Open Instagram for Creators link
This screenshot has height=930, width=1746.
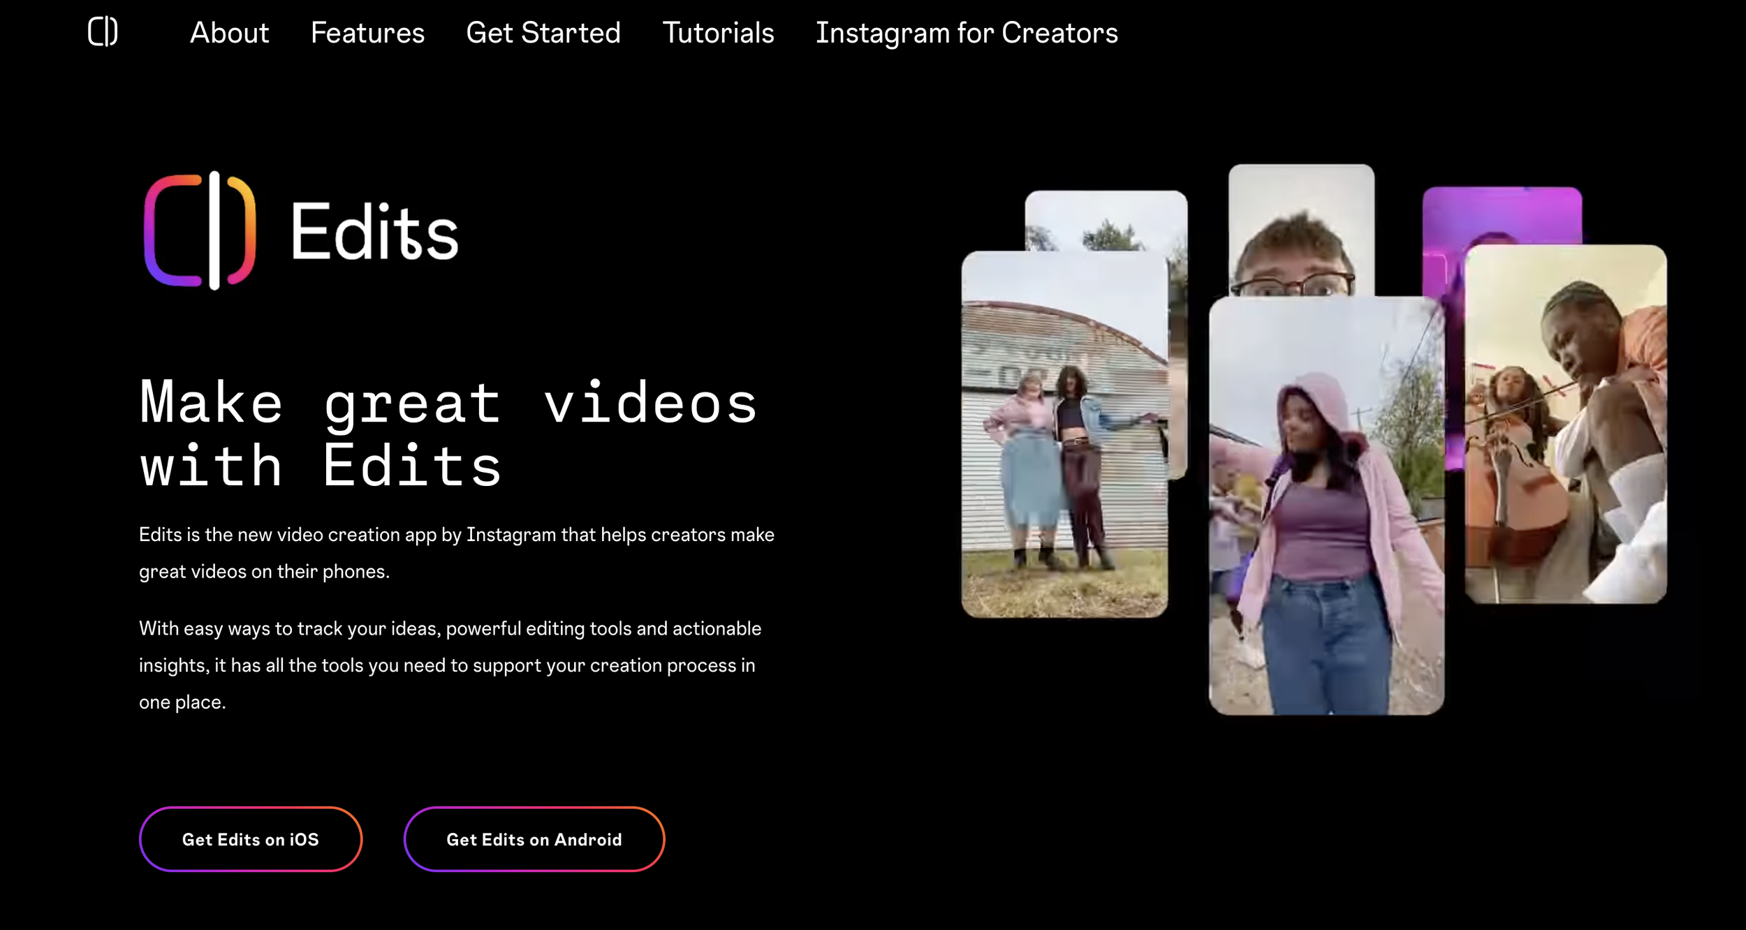click(x=967, y=33)
